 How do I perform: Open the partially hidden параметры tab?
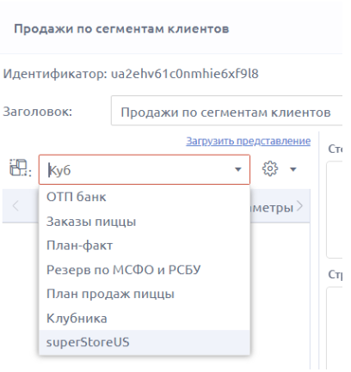click(x=273, y=208)
